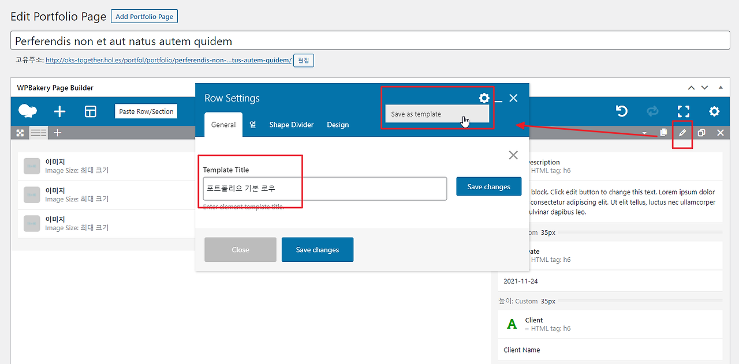
Task: Open the Row Settings gear menu
Action: (484, 98)
